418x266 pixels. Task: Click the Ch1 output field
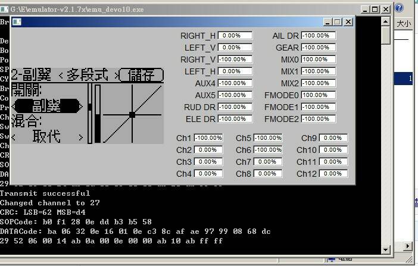[x=208, y=138]
